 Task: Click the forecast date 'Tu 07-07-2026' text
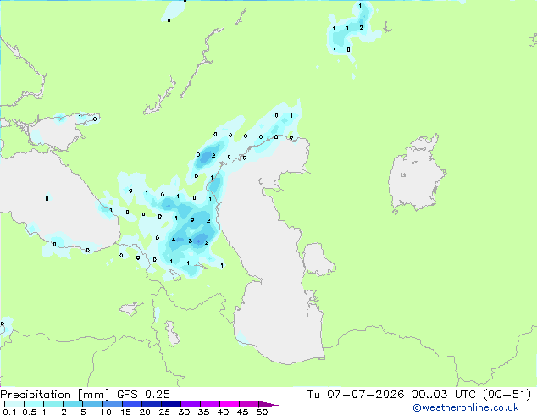click(x=356, y=395)
